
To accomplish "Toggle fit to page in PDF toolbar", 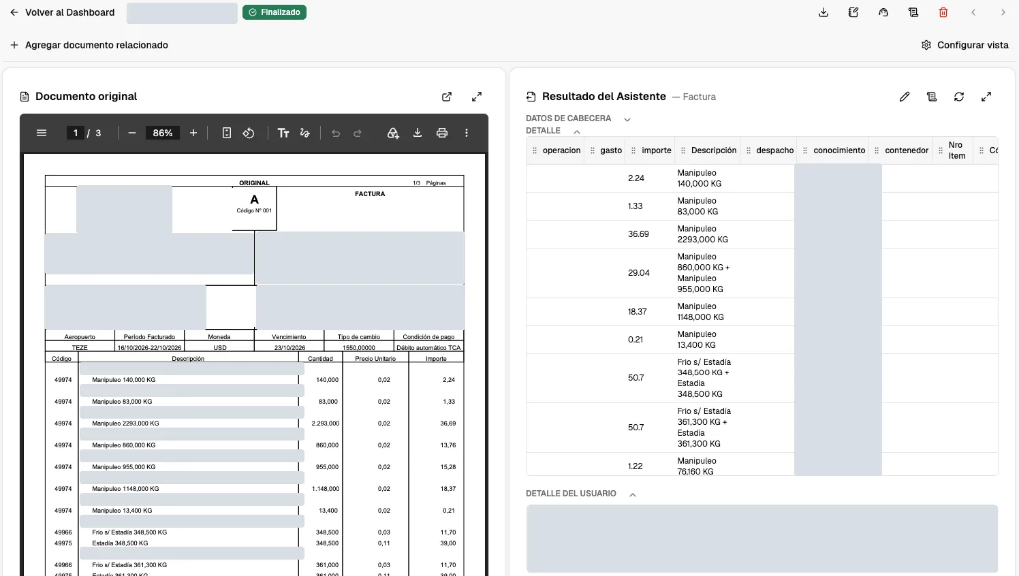I will pos(227,133).
